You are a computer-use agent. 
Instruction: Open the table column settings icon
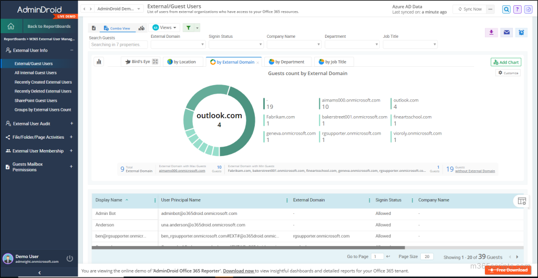pos(522,201)
